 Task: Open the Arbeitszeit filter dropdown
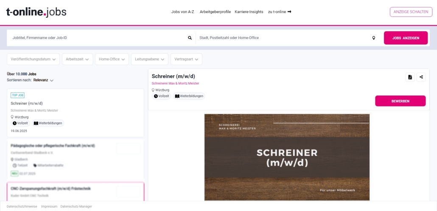coord(78,59)
